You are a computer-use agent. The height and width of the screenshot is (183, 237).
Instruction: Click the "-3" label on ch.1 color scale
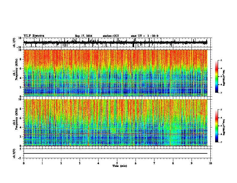pyautogui.click(x=221, y=60)
